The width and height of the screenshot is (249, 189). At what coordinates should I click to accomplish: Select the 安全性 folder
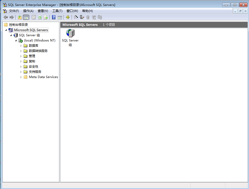(x=34, y=67)
